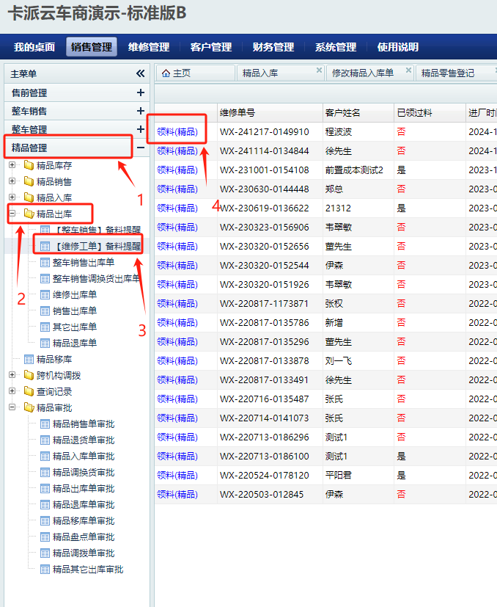Sort by the 维修单号 column header
The height and width of the screenshot is (607, 497).
click(x=238, y=113)
